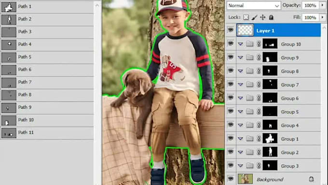Select Group 1 layer mask thumbnail
The image size is (328, 185).
(x=270, y=138)
